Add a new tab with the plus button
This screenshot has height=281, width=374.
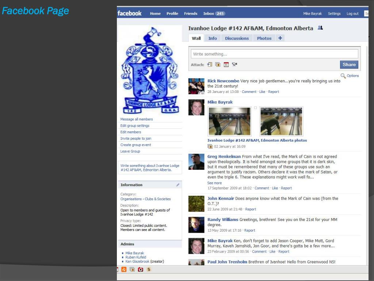[x=280, y=38]
